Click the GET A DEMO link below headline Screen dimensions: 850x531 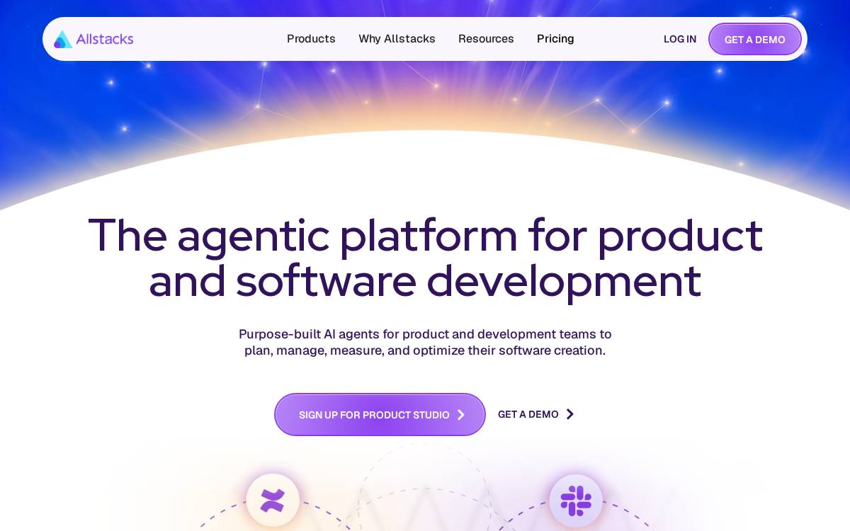click(536, 414)
